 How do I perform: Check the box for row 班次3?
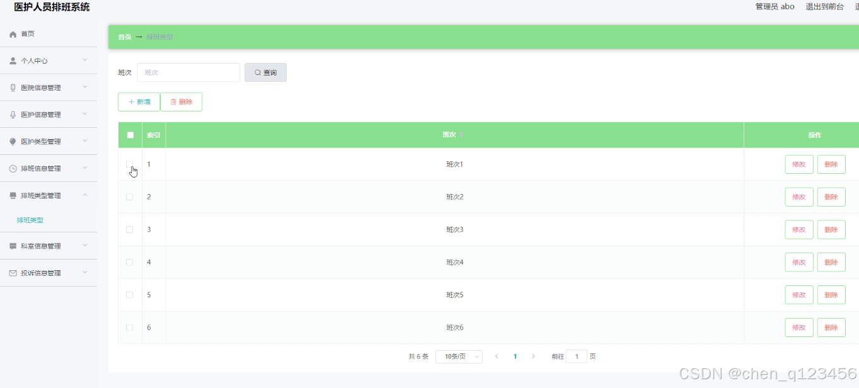(130, 230)
